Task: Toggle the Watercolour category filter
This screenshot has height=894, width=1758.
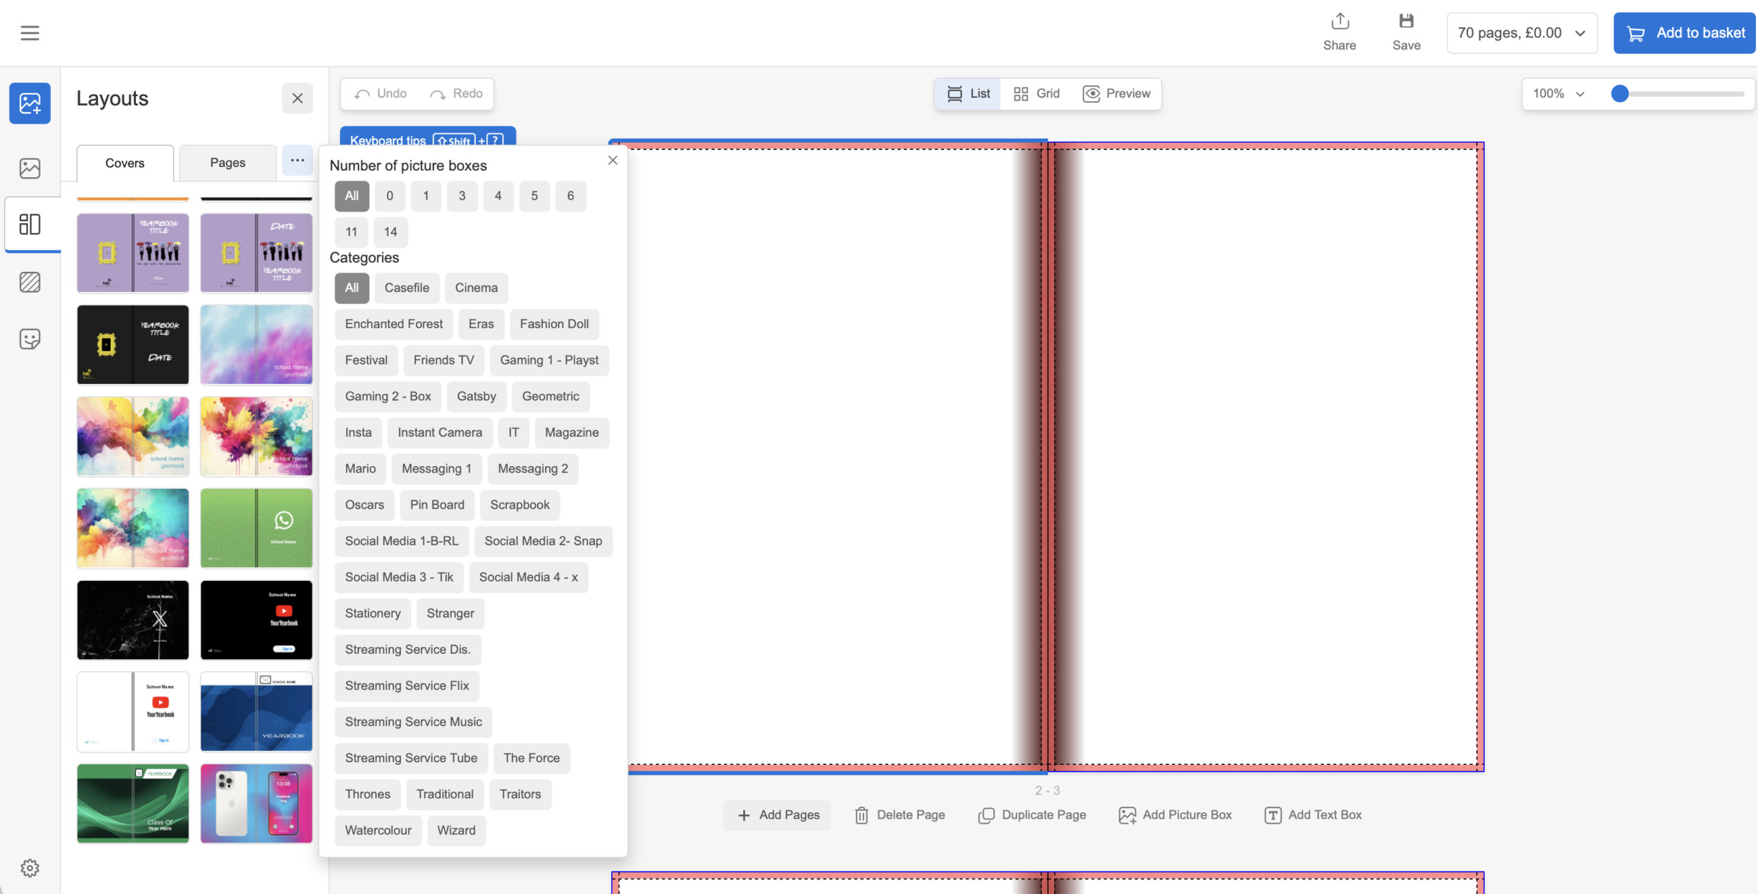Action: pyautogui.click(x=378, y=830)
